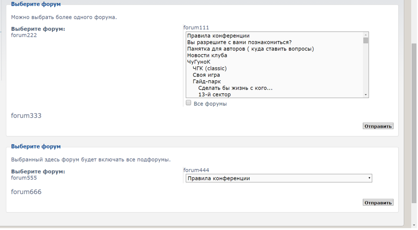The width and height of the screenshot is (418, 230).
Task: Click the listbox scroll up arrow
Action: point(366,35)
